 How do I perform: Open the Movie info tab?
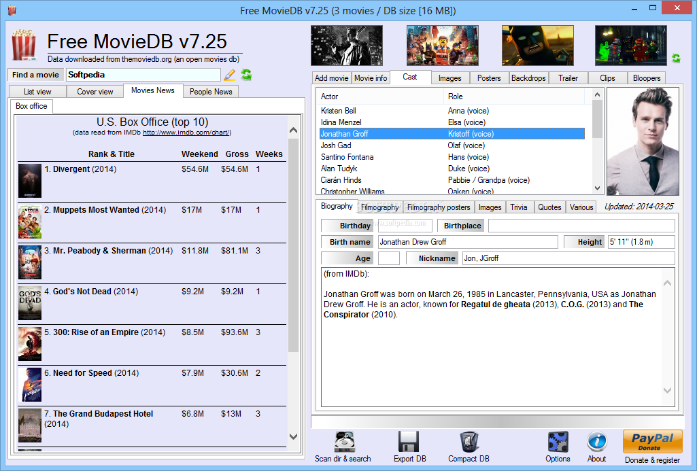point(371,78)
